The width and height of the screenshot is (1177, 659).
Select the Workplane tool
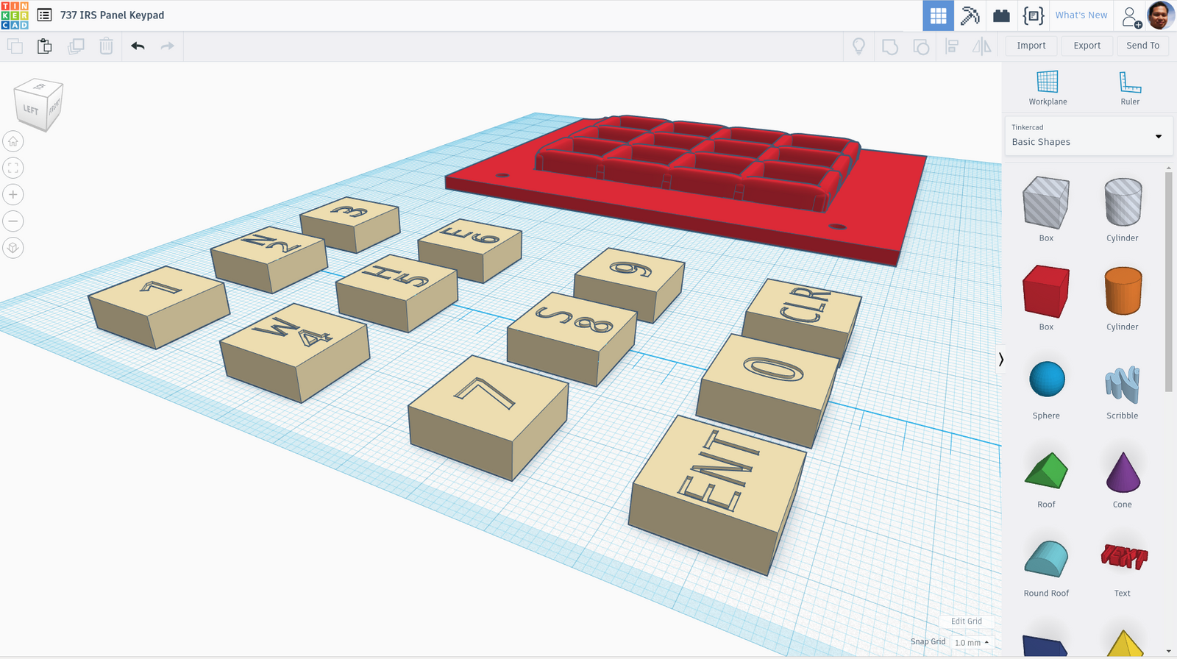tap(1047, 88)
